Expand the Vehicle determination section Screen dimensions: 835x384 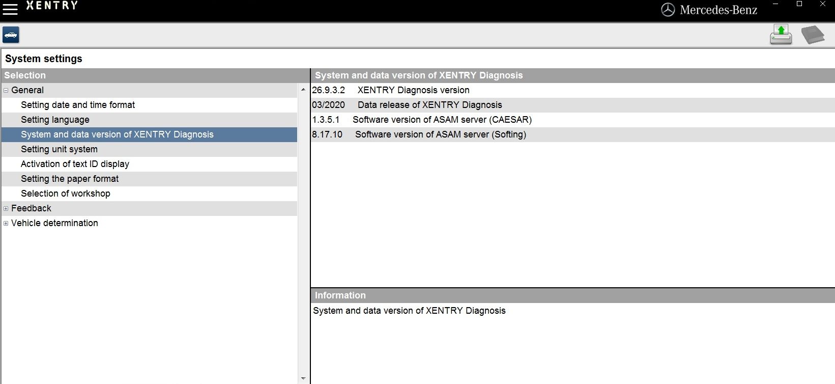(6, 224)
